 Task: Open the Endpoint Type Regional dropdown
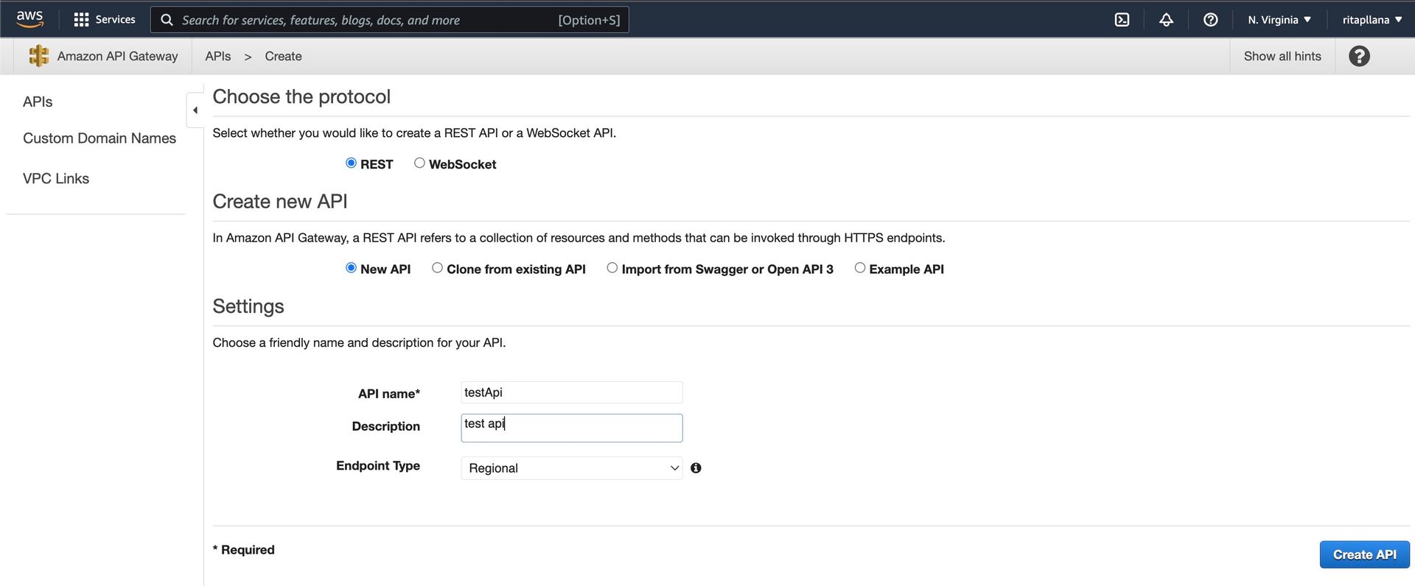coord(572,468)
